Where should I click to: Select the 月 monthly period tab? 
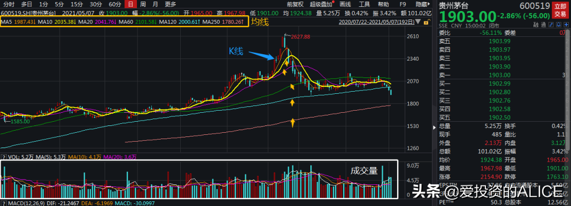tap(155, 4)
